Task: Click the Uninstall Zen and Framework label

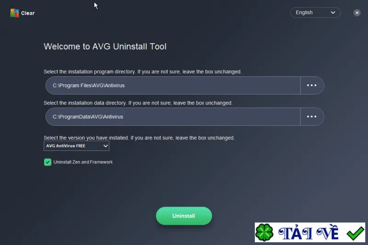Action: click(83, 162)
